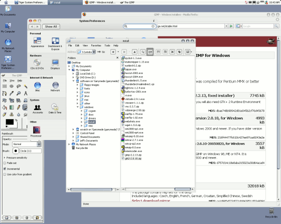
Task: Click Show All in System Preferences
Action: pyautogui.click(x=51, y=26)
